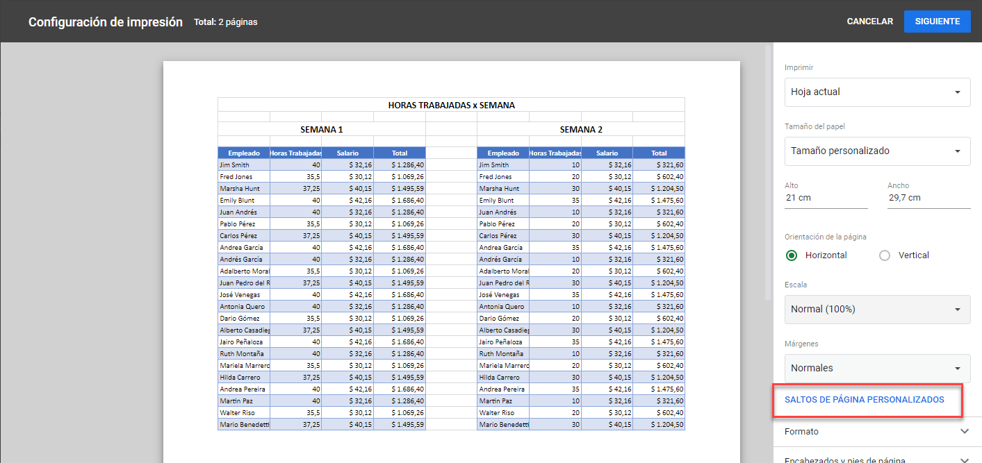Click the Total: 2 páginas text
Viewport: 982px width, 463px height.
tap(226, 22)
